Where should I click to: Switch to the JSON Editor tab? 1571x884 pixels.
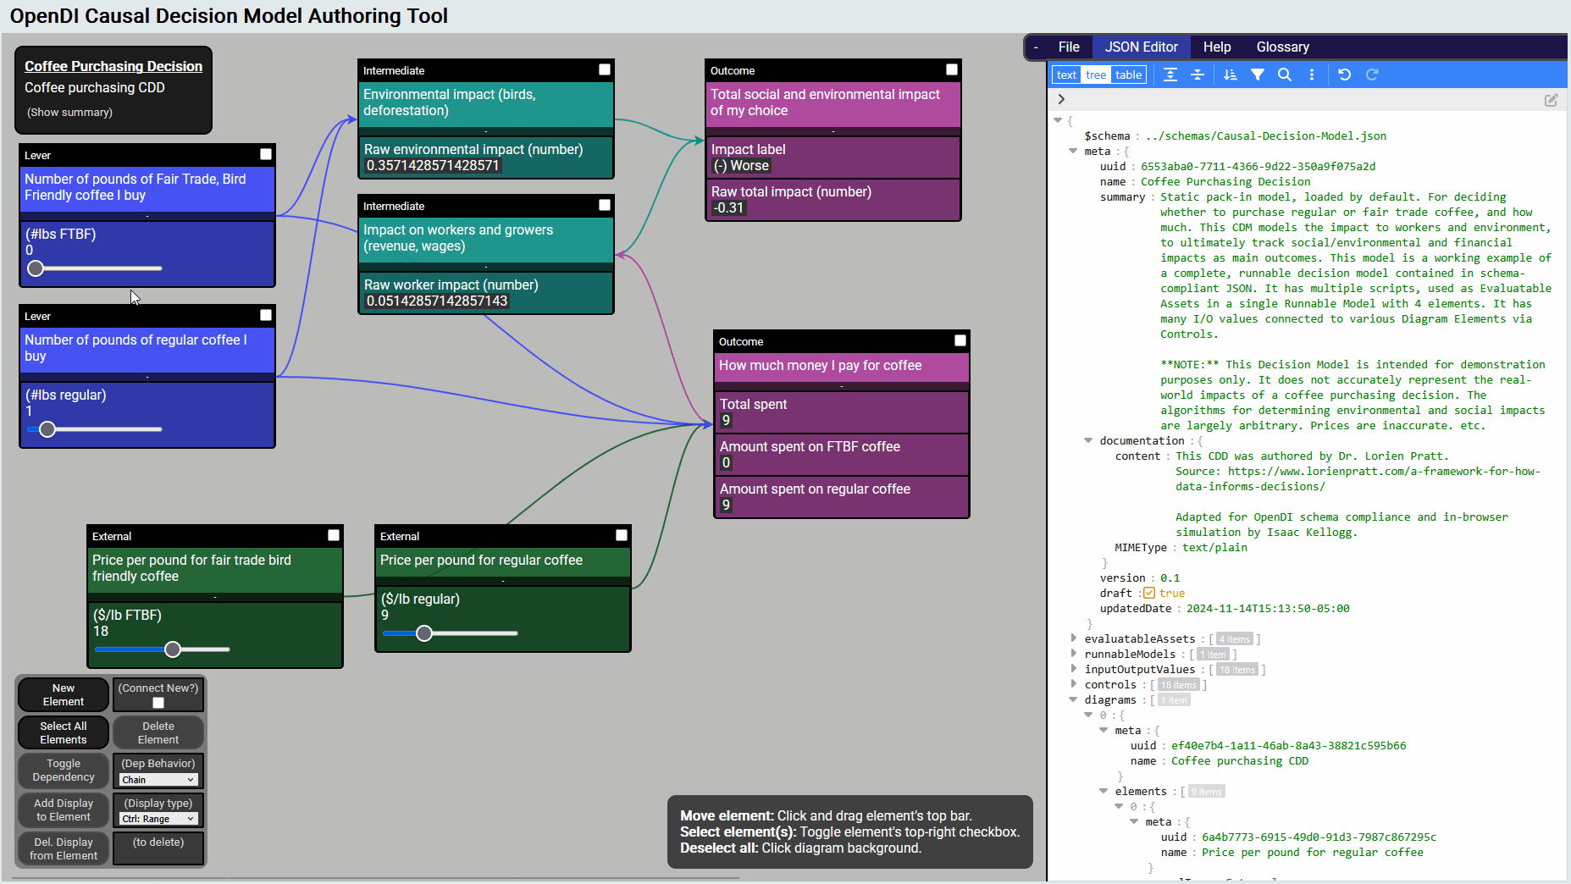[1141, 47]
